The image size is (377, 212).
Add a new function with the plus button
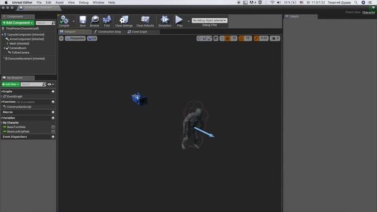(x=53, y=102)
